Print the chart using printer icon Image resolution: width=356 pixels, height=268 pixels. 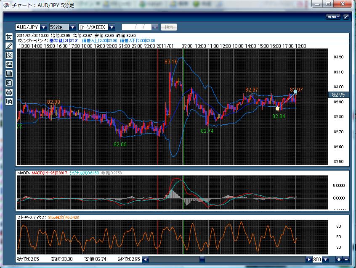tap(9, 92)
